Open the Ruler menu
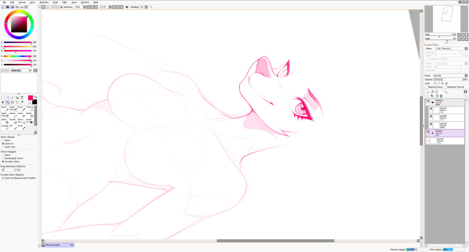The image size is (469, 252). [56, 2]
